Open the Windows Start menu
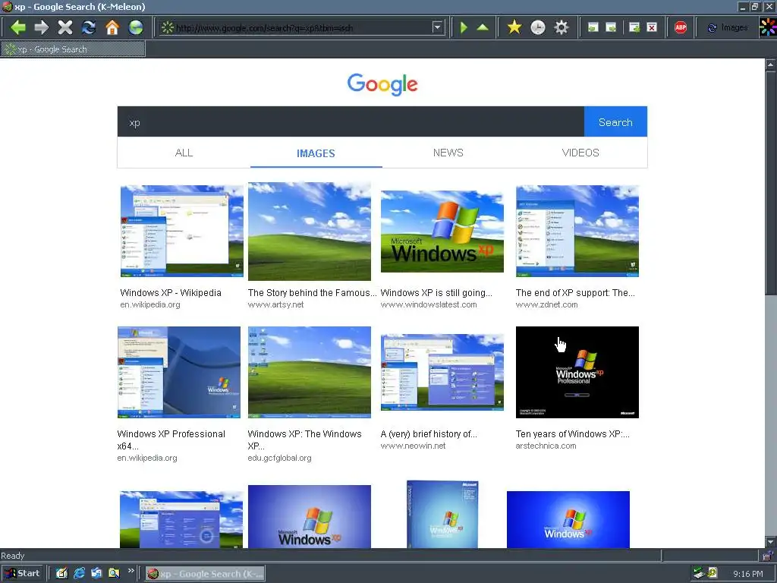The height and width of the screenshot is (583, 777). (x=23, y=574)
